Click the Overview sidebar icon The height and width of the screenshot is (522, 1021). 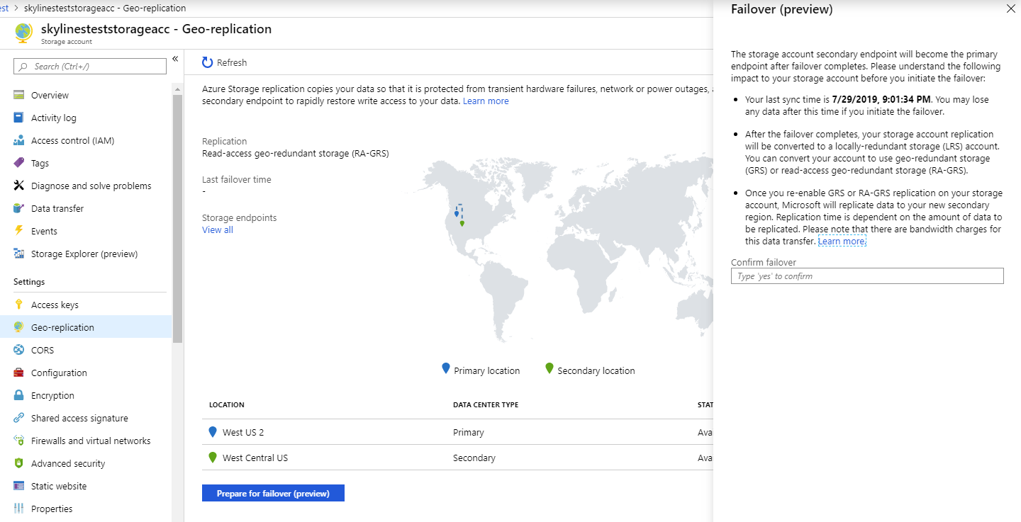coord(19,95)
